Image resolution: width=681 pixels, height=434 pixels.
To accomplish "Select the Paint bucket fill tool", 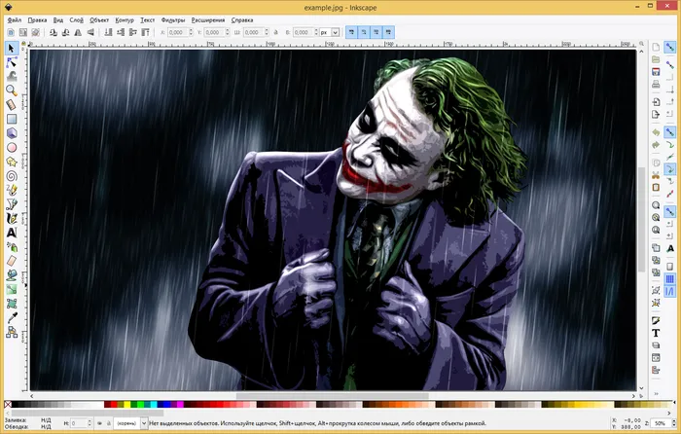I will (12, 275).
